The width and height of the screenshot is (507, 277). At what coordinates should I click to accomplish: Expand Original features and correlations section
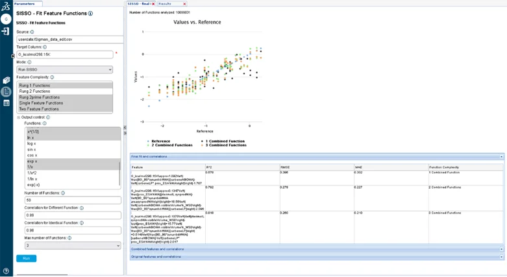(316, 257)
